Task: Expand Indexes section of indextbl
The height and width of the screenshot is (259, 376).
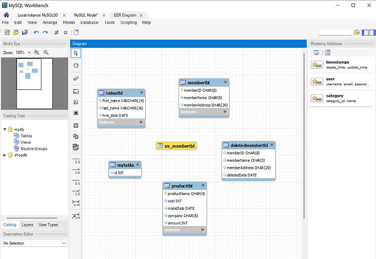Action: [x=141, y=122]
